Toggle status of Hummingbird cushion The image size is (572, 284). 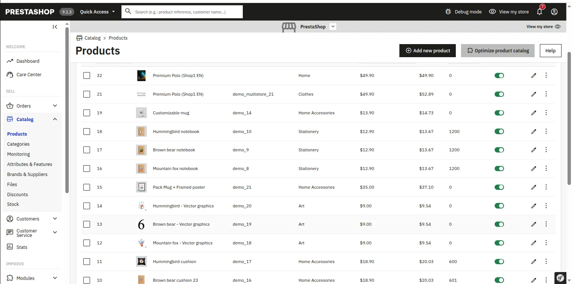coord(499,262)
